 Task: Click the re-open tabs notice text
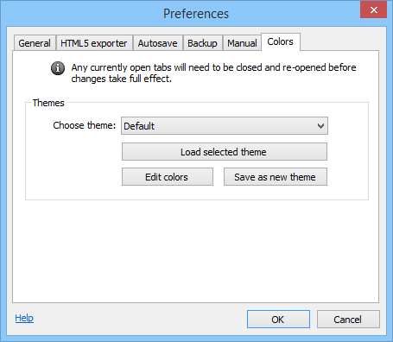tap(213, 73)
